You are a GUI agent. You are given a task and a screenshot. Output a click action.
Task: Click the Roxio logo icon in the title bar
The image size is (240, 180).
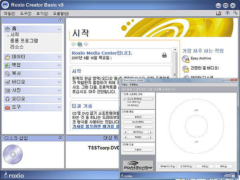tap(5, 5)
